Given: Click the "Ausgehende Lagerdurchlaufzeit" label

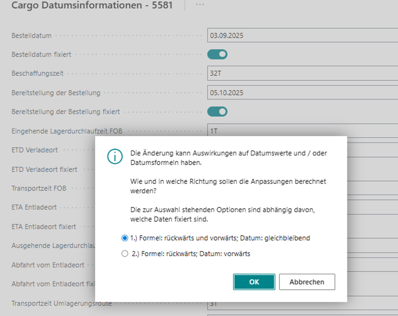Looking at the screenshot, I should coord(52,246).
